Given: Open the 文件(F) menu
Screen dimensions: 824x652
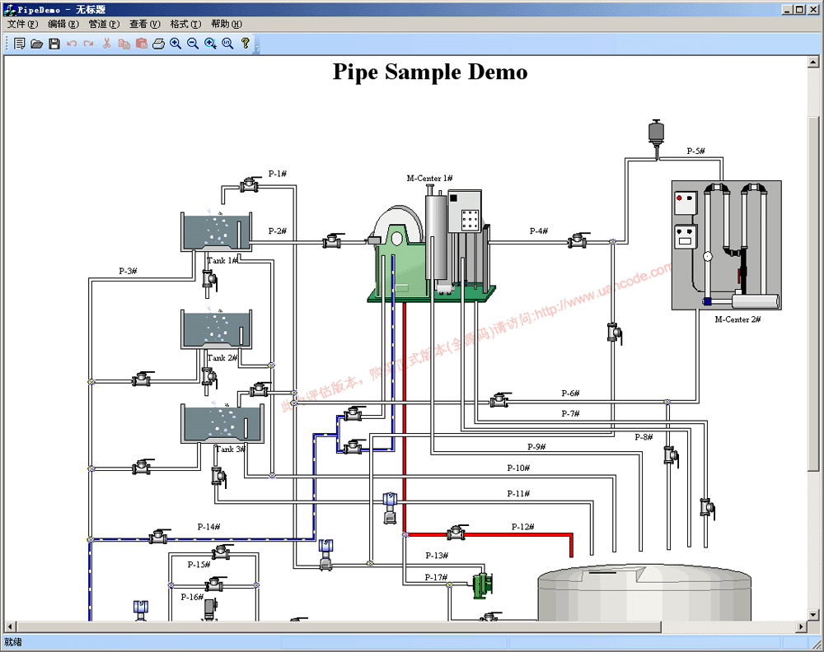Looking at the screenshot, I should [22, 24].
